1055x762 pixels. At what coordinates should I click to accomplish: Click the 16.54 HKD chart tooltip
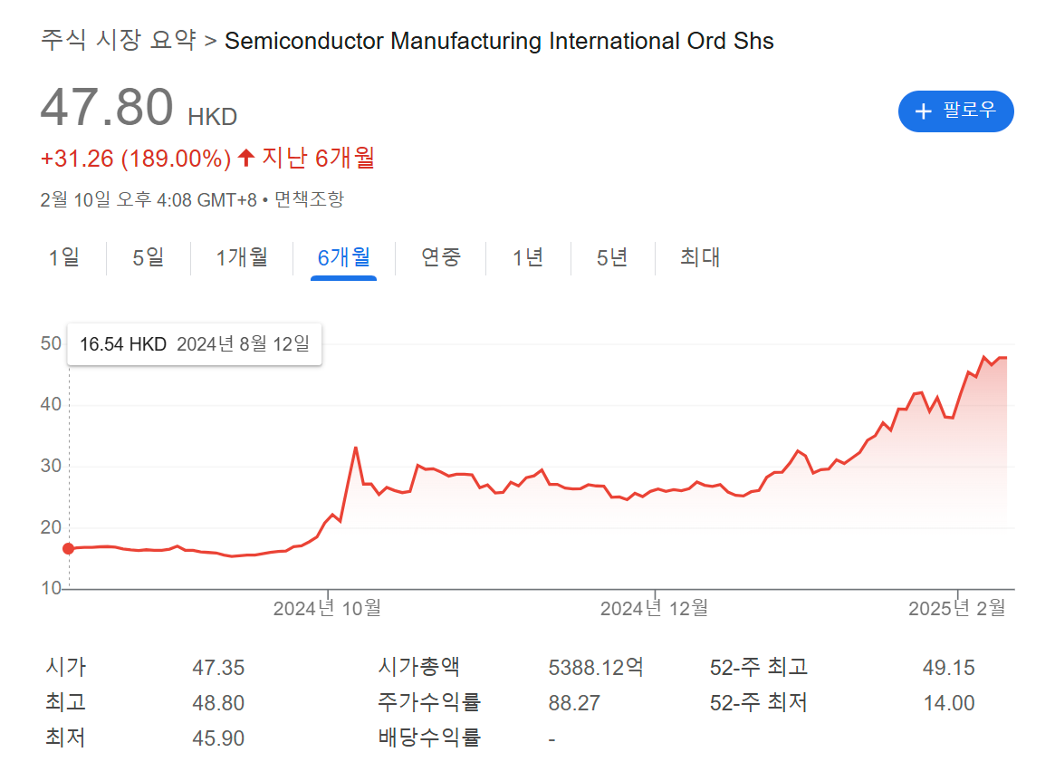(195, 344)
